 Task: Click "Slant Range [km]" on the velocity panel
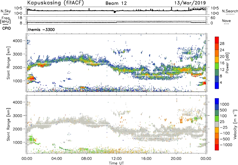tap(8, 124)
